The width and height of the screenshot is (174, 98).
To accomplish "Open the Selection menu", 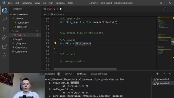I will coord(27,3).
